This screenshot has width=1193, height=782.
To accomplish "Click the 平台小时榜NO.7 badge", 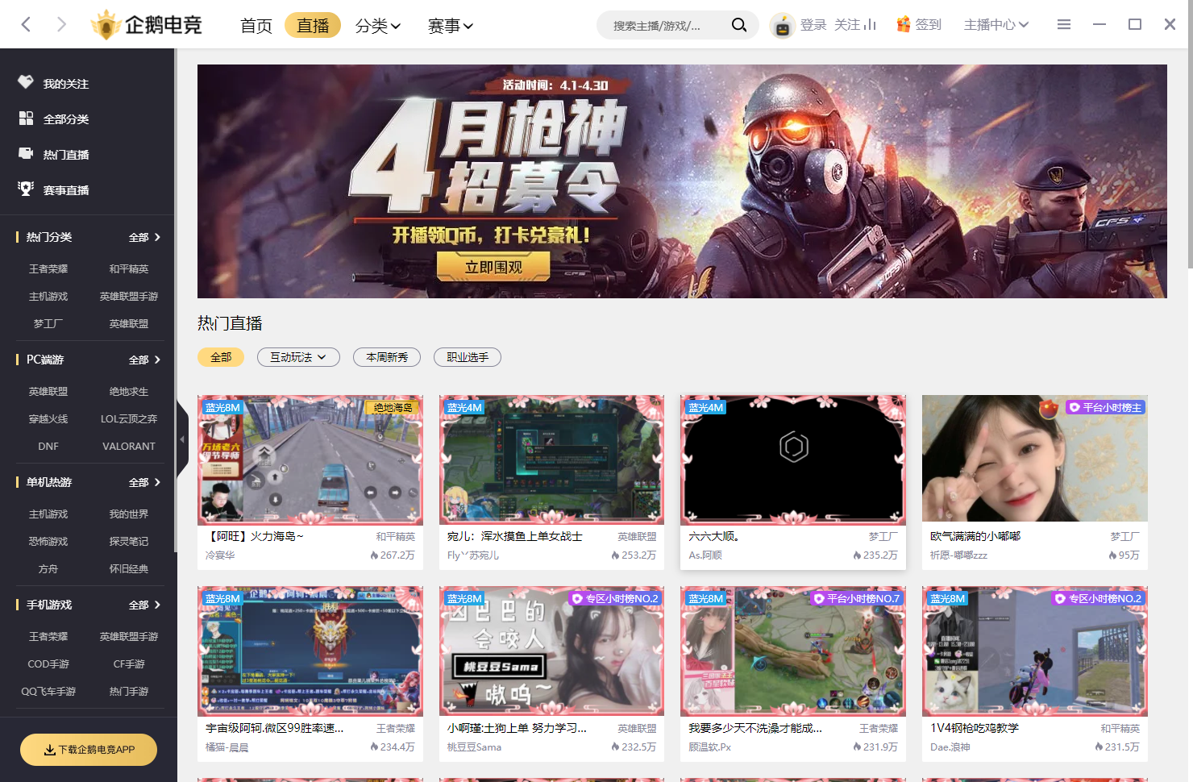I will click(x=856, y=599).
